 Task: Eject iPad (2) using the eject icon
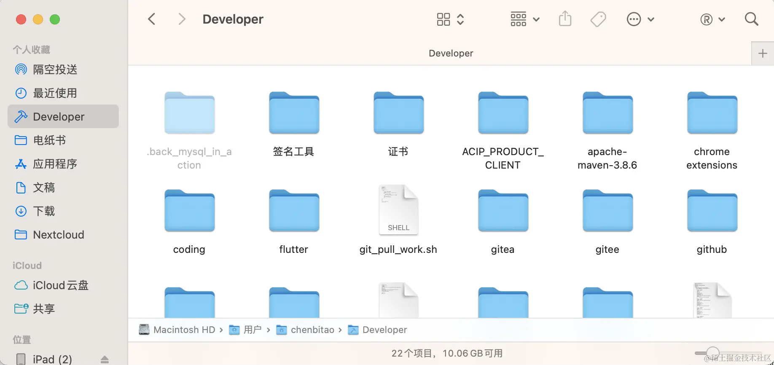(105, 360)
